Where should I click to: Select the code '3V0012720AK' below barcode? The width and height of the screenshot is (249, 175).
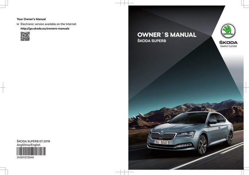[25, 157]
